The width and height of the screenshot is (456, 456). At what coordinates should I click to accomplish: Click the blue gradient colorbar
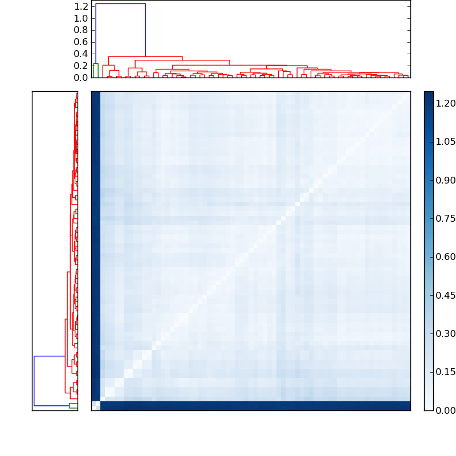click(x=429, y=251)
